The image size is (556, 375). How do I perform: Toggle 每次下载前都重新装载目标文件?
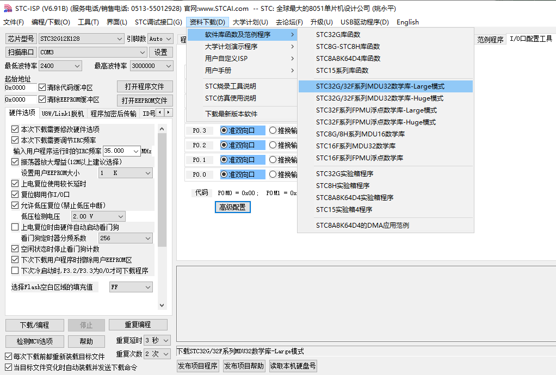[x=9, y=356]
